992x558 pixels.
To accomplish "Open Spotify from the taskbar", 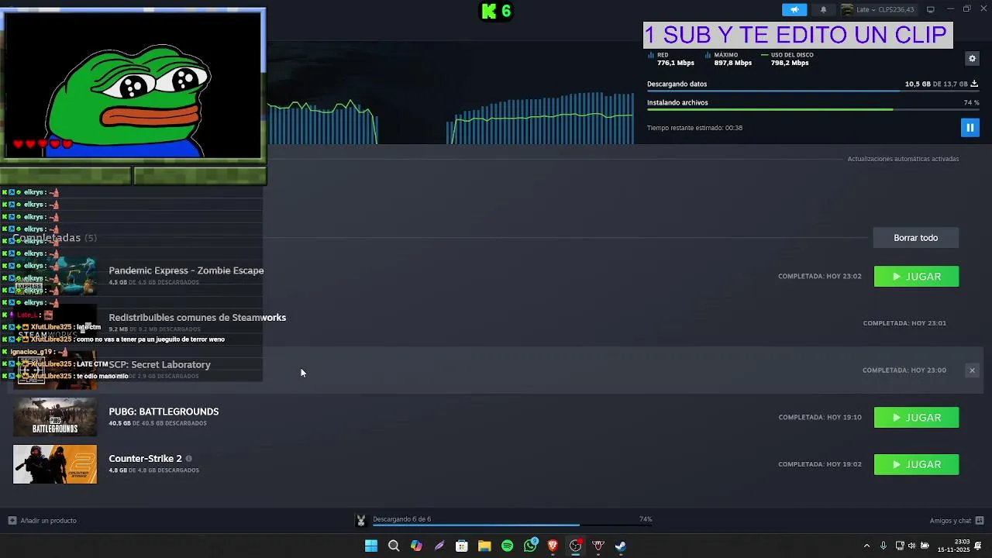I will coord(507,546).
